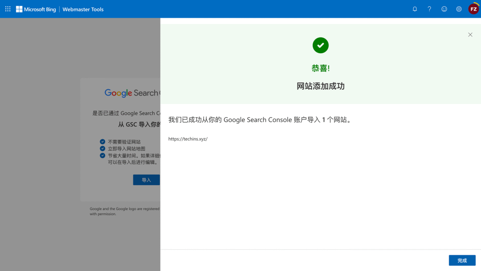Open the Webmaster Tools home link
This screenshot has width=481, height=271.
click(x=83, y=9)
